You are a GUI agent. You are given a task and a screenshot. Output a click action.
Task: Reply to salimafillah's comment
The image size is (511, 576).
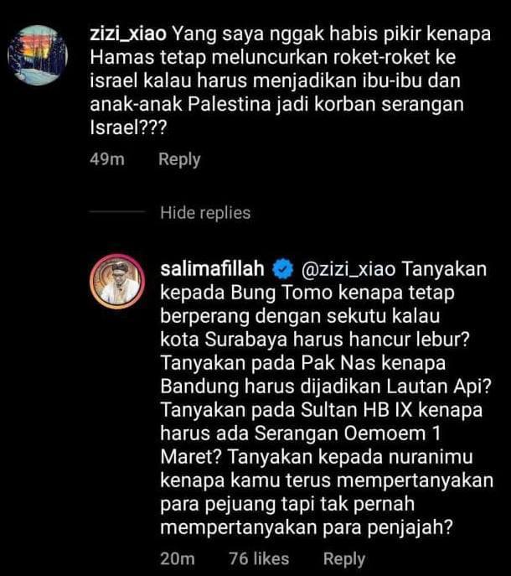pos(344,558)
